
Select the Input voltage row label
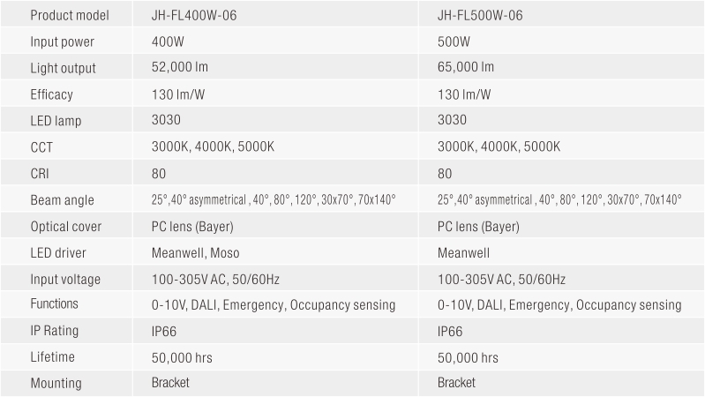click(65, 280)
